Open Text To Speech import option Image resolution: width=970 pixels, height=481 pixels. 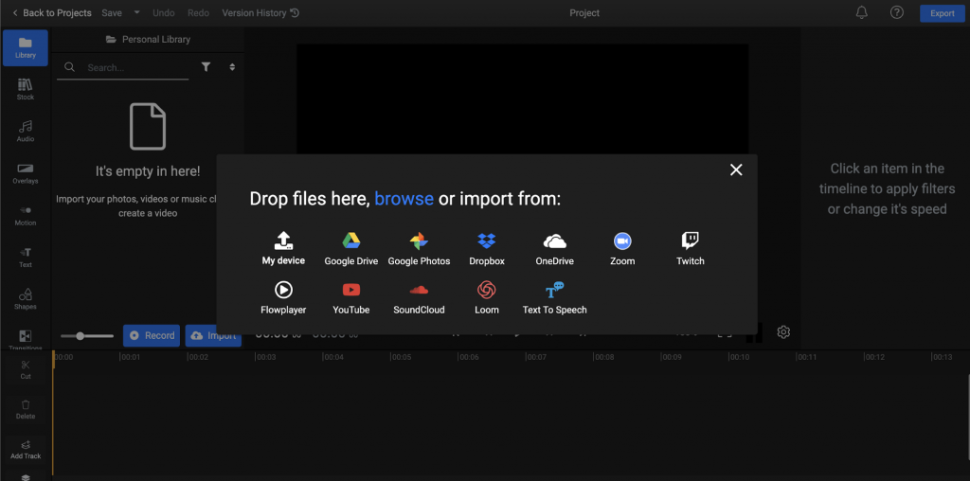point(554,298)
